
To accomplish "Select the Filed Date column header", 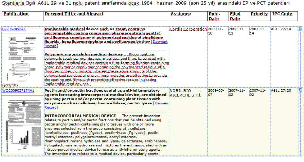I will pos(235,16).
